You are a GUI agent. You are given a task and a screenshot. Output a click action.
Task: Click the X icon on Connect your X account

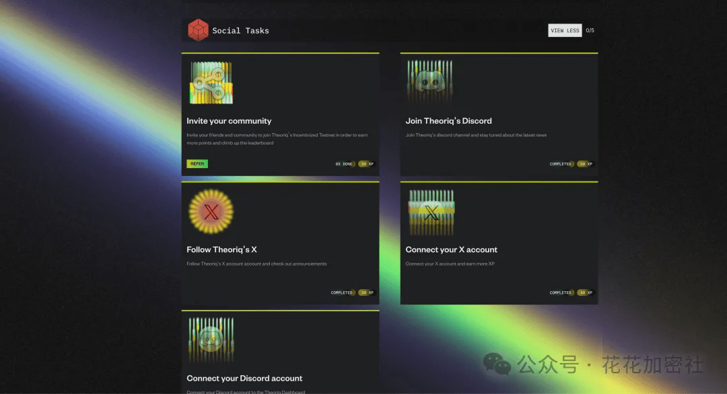click(x=431, y=212)
